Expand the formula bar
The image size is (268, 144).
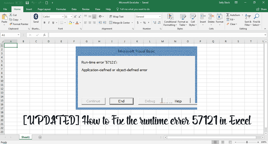265,35
